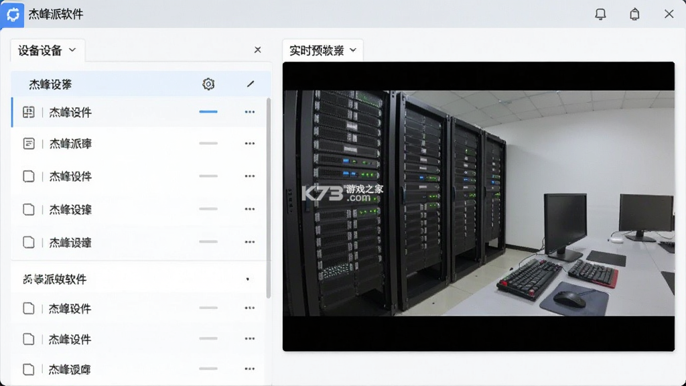Open the three-dot menu for 杰峰谡庳
The width and height of the screenshot is (686, 386).
(250, 369)
